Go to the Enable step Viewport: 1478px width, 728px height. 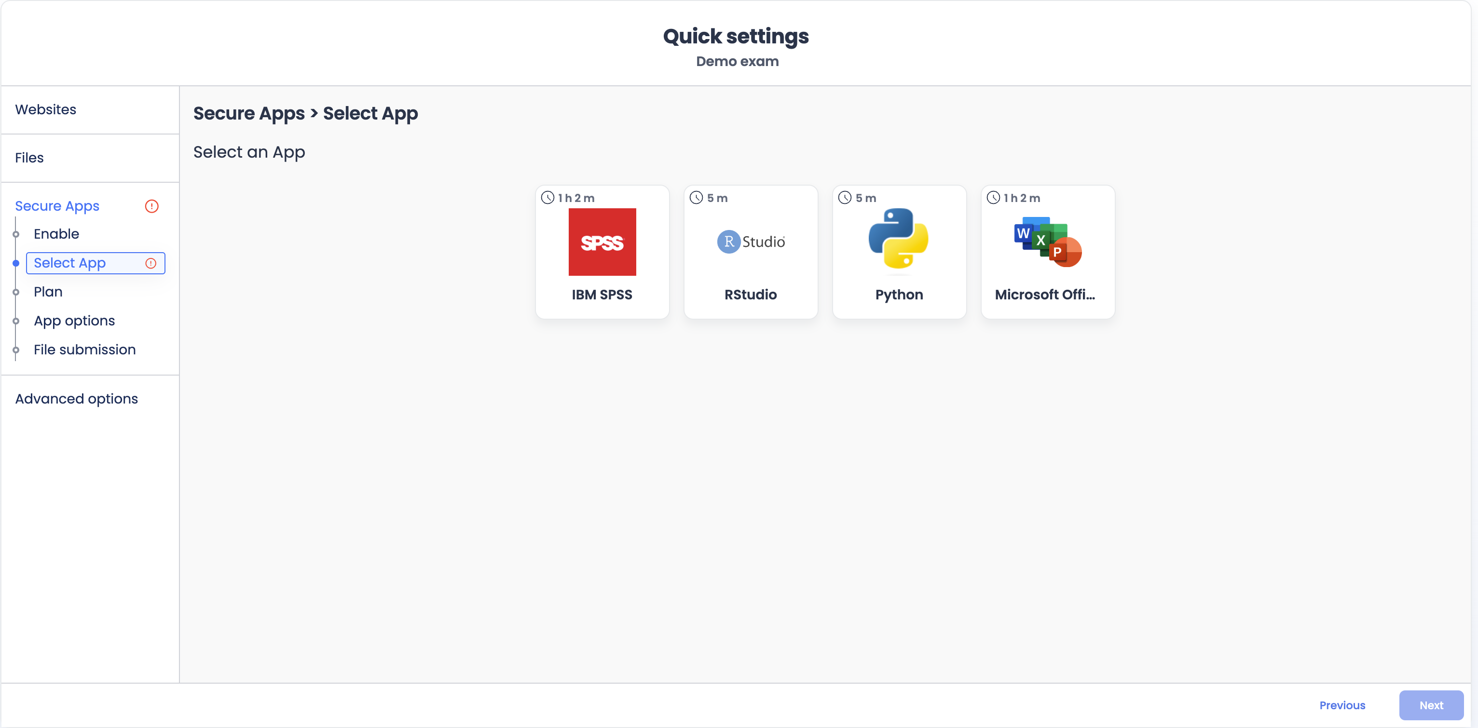click(56, 234)
